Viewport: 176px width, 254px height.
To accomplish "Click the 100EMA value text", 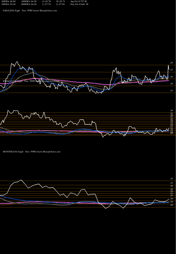I will pyautogui.click(x=29, y=1).
